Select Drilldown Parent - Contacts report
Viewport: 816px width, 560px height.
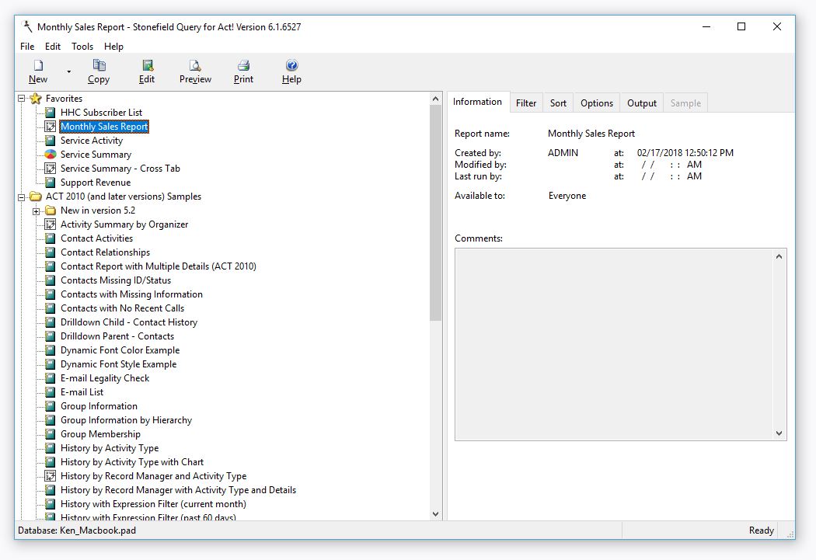pos(117,336)
